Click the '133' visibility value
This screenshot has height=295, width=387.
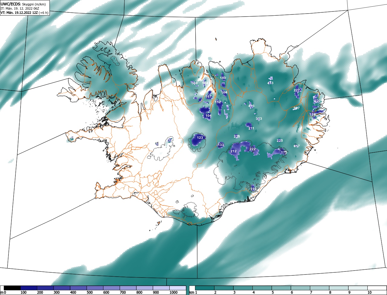pos(221,145)
